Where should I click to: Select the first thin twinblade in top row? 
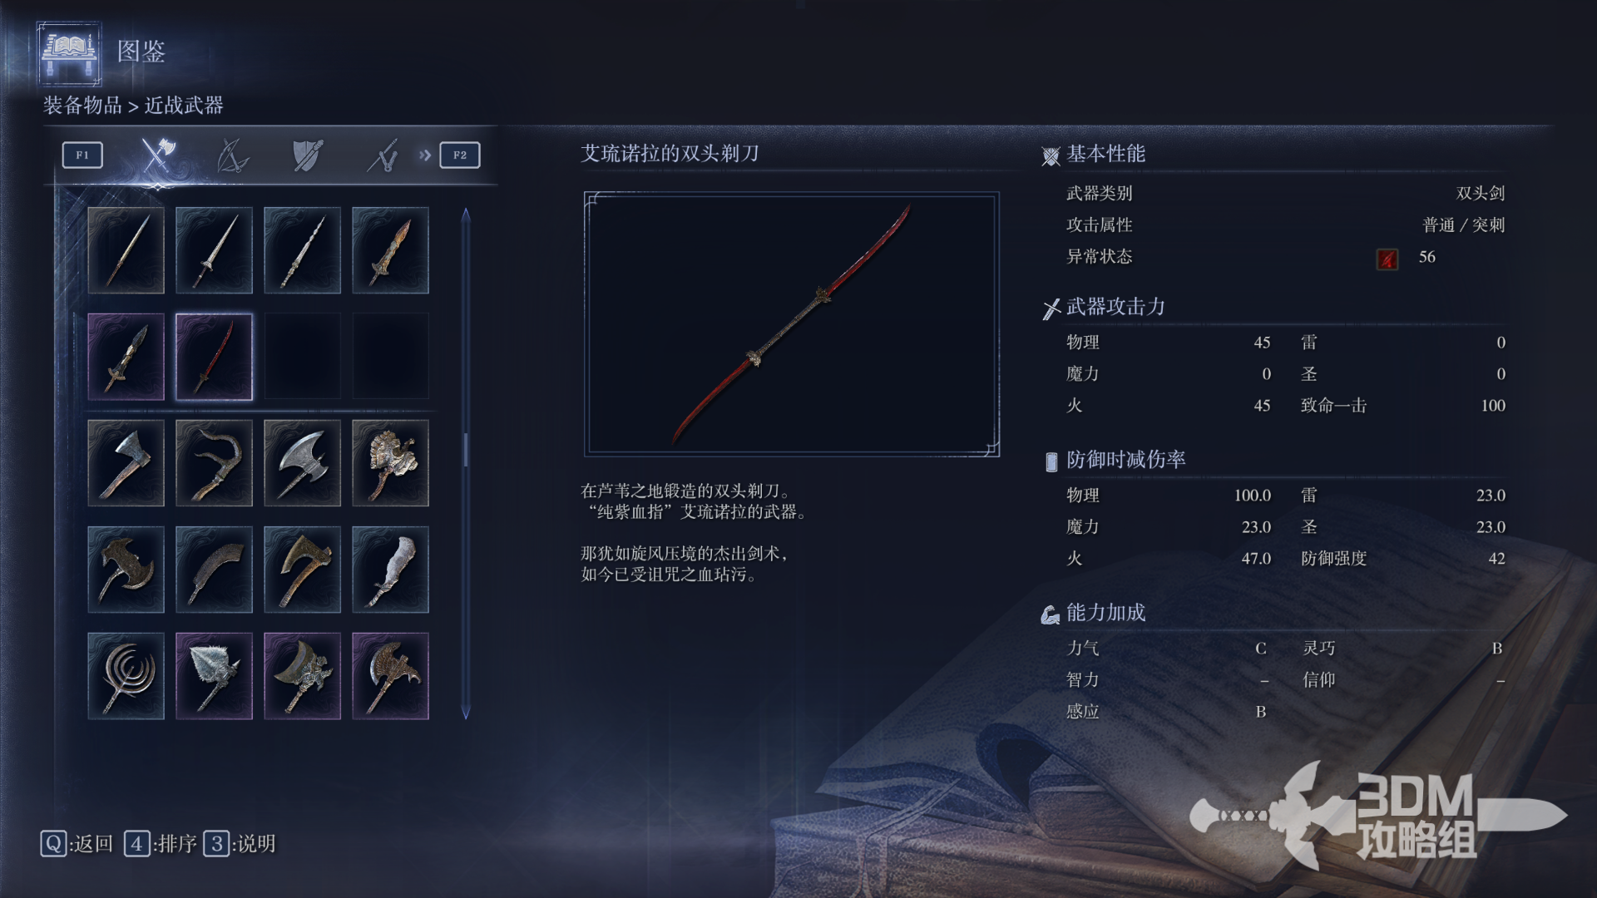126,250
